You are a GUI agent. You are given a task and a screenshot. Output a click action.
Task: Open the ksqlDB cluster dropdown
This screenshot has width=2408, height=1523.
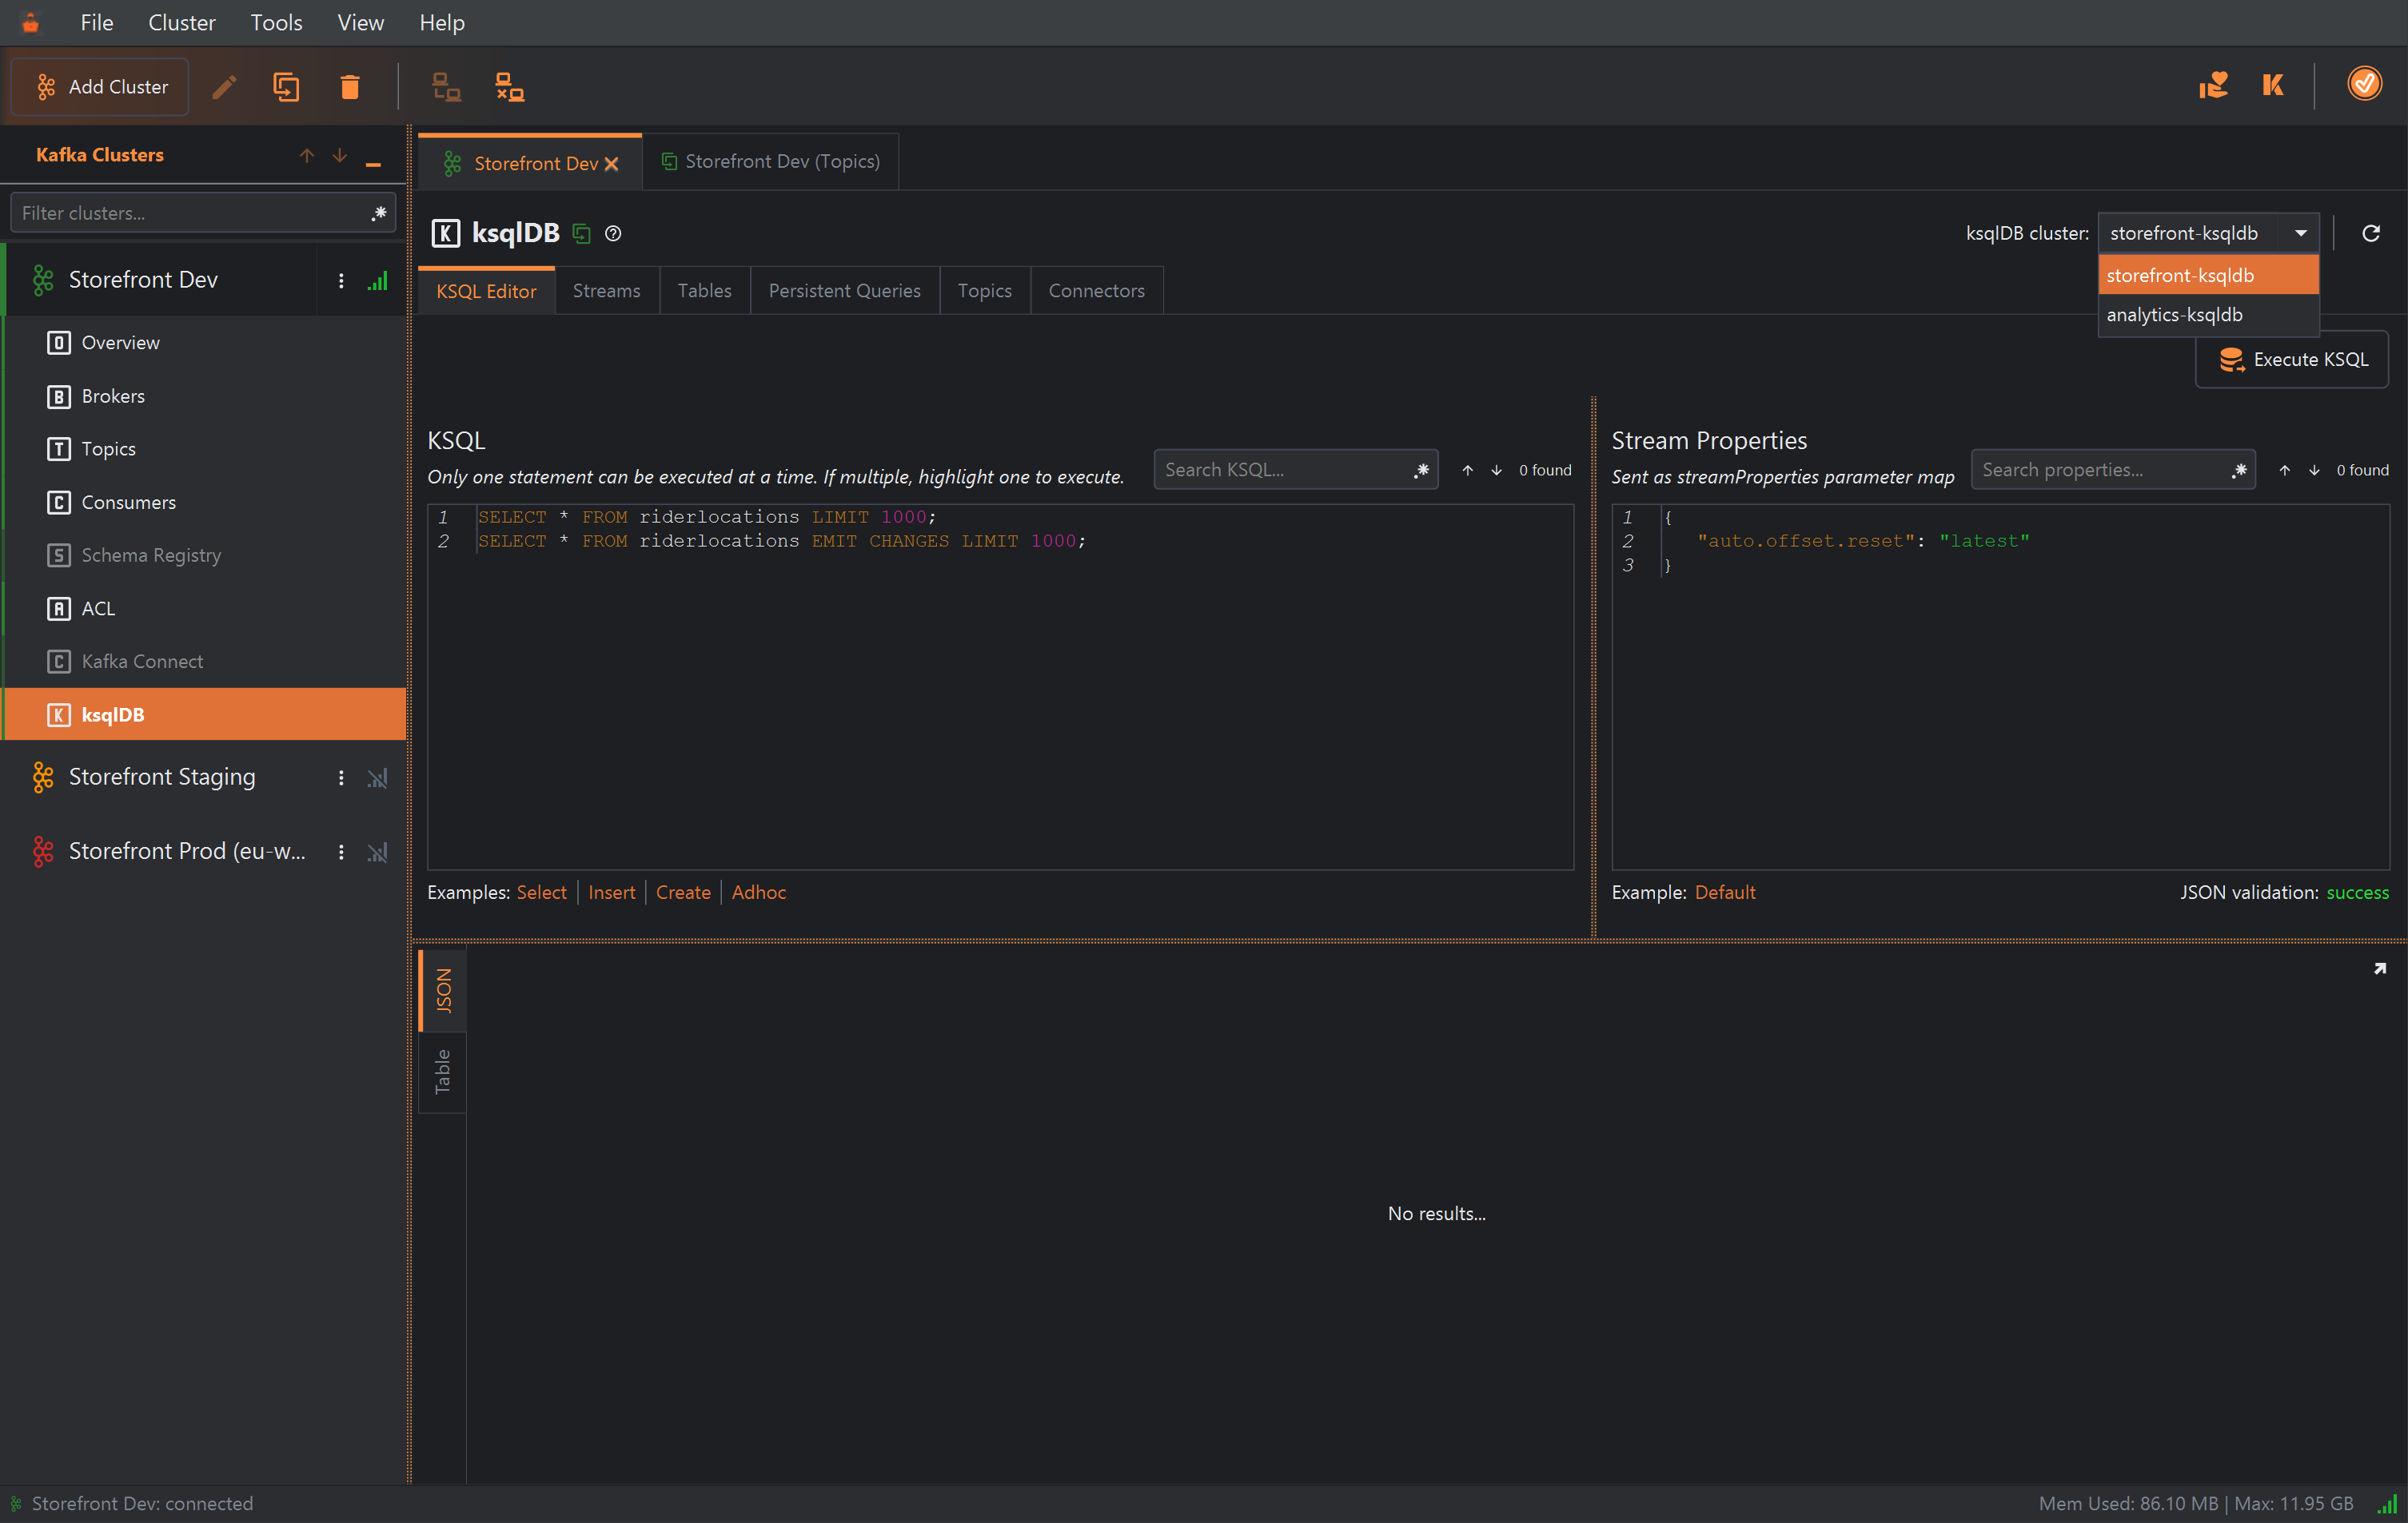click(x=2208, y=233)
